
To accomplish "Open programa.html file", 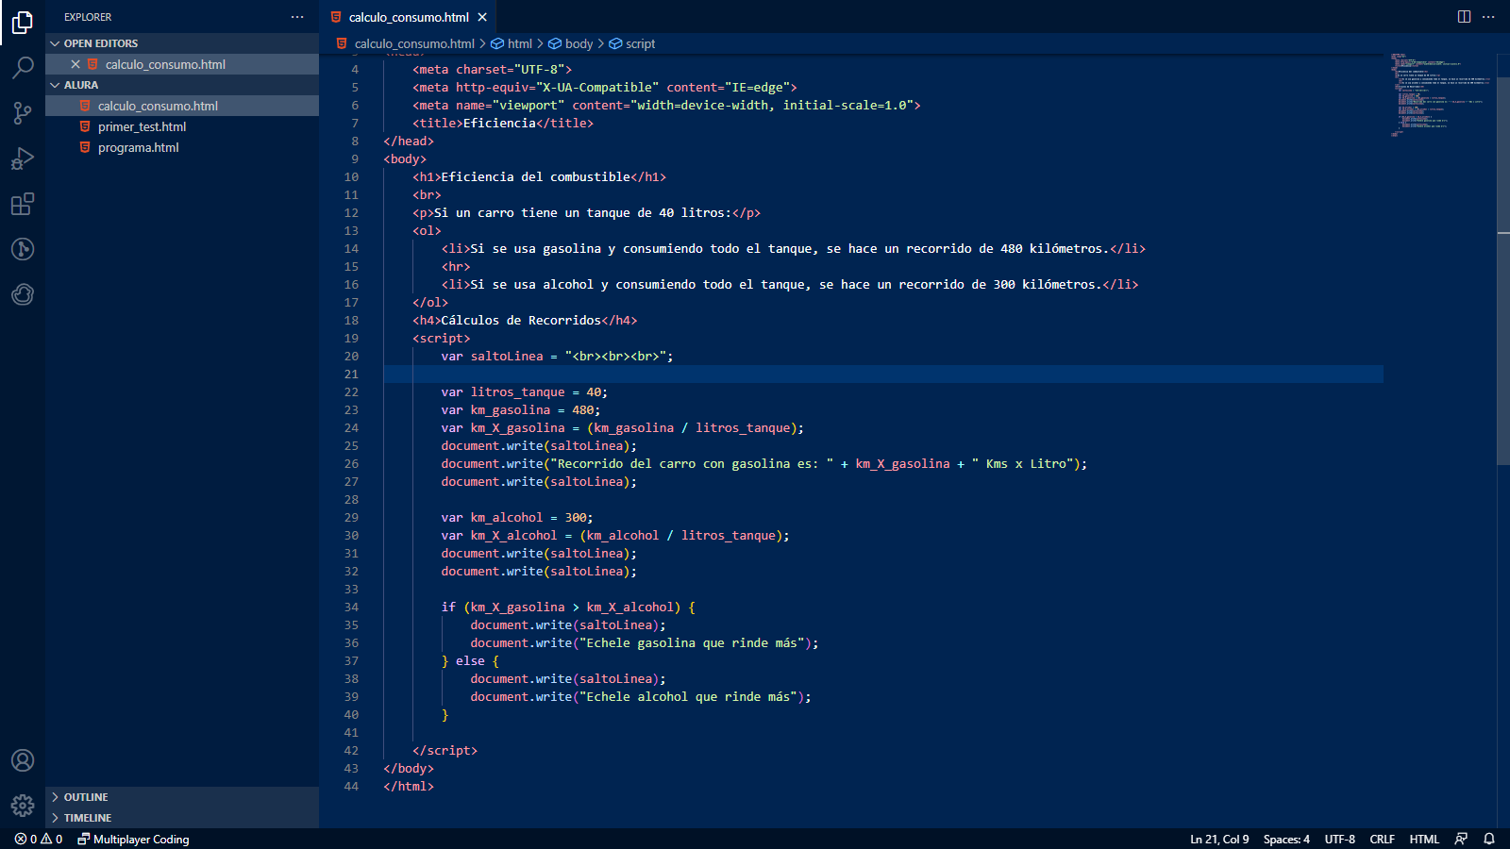I will pos(182,147).
